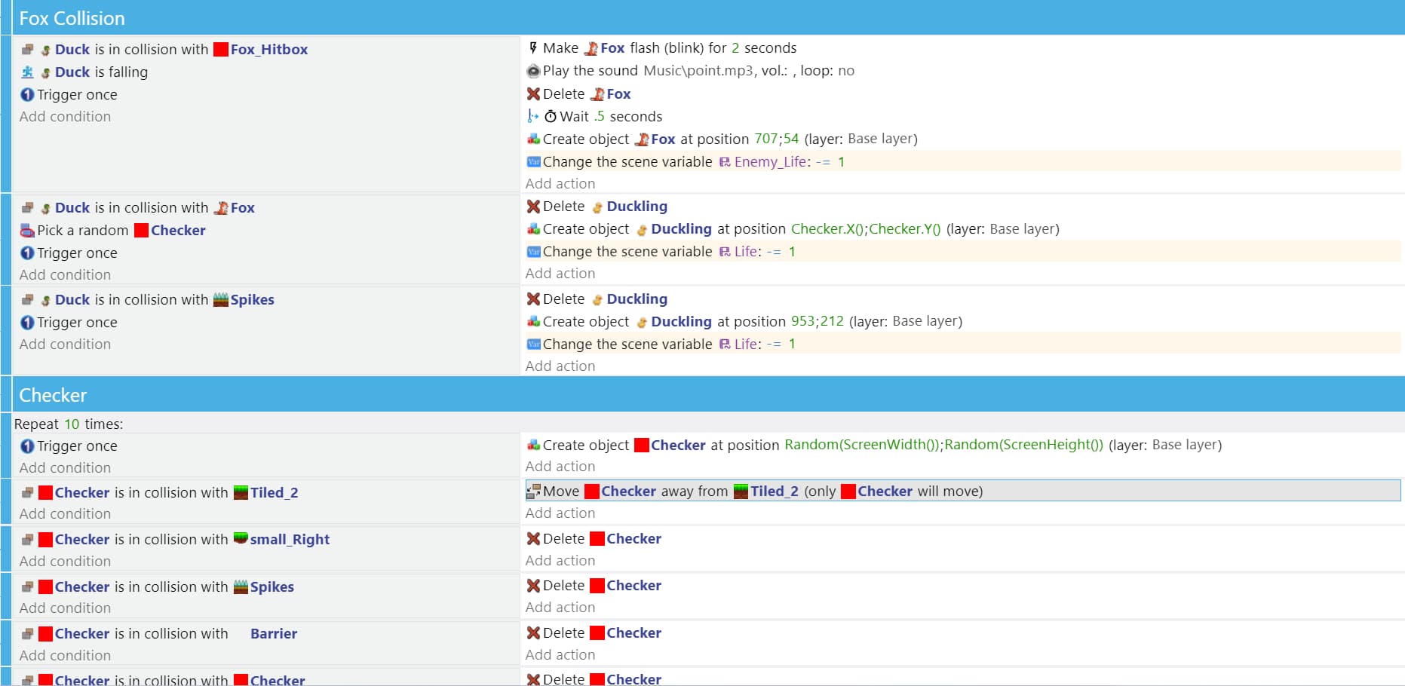Click the '707;54' position value

tap(777, 139)
